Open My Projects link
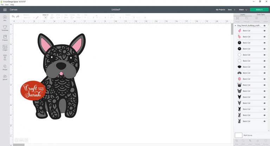 [x=220, y=10]
